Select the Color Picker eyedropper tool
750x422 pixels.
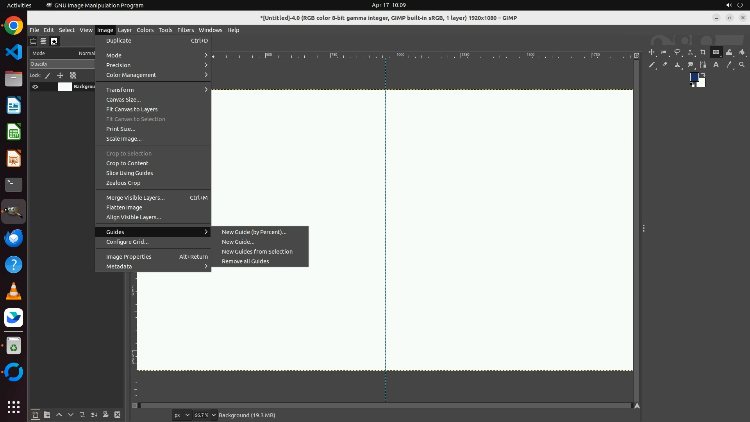click(x=729, y=65)
